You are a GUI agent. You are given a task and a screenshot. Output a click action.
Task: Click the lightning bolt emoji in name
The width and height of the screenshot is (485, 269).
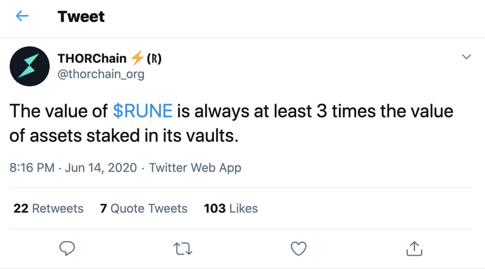coord(137,58)
